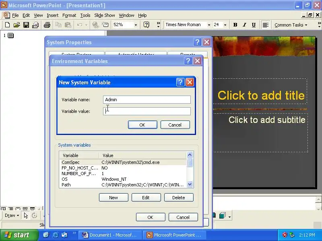Open the font size dropdown
Screen dimensions: 322x241
[x=225, y=25]
